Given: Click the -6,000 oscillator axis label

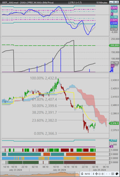Looking at the screenshot, I should [114, 32].
